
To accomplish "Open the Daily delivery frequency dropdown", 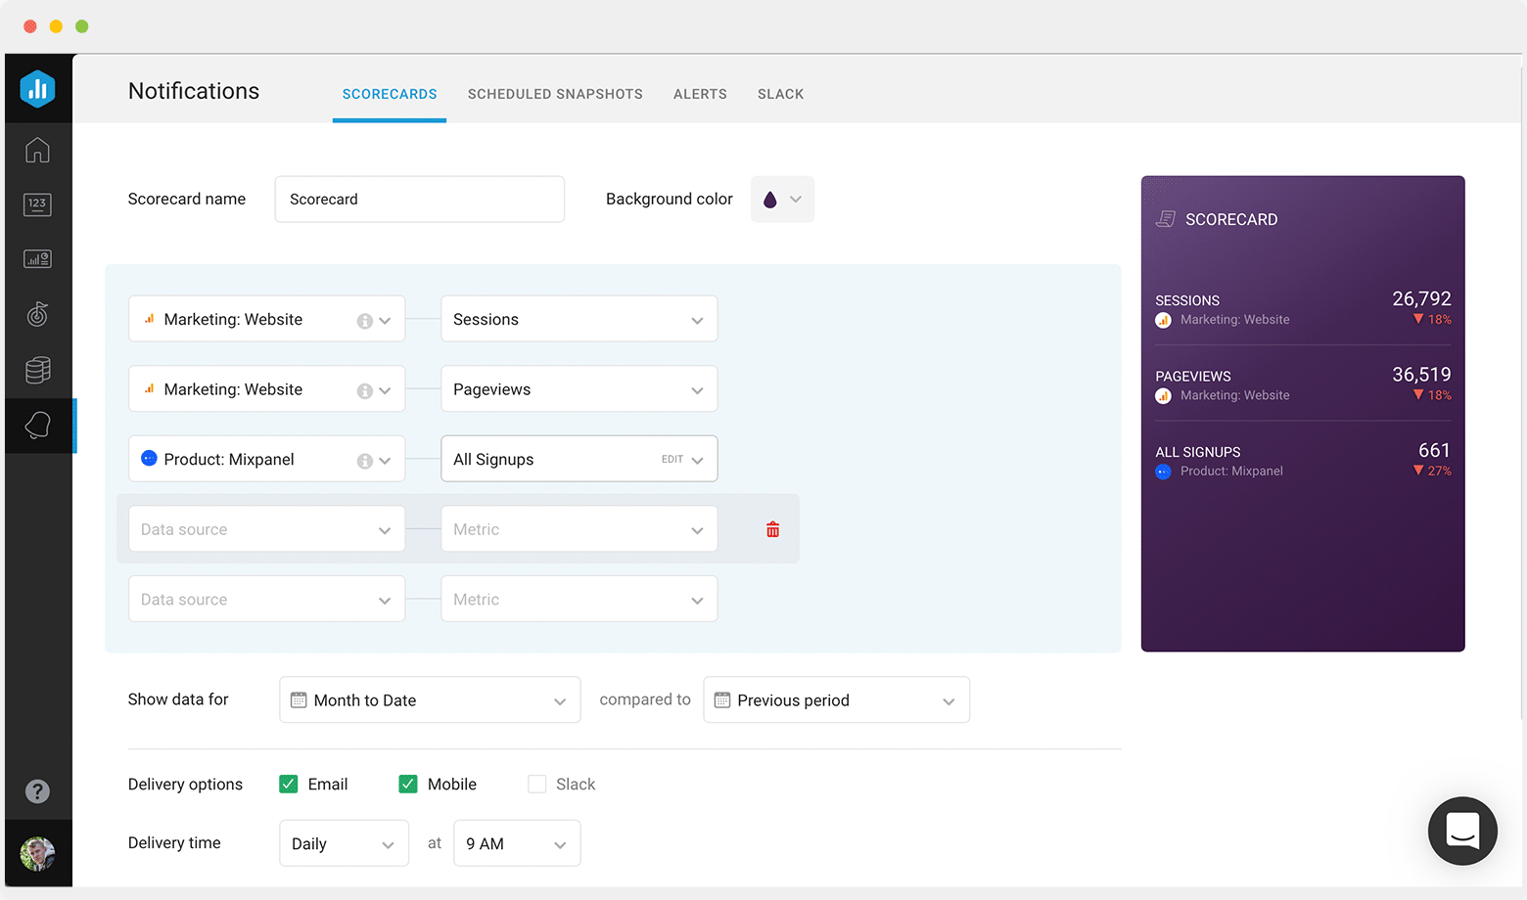I will (x=344, y=843).
